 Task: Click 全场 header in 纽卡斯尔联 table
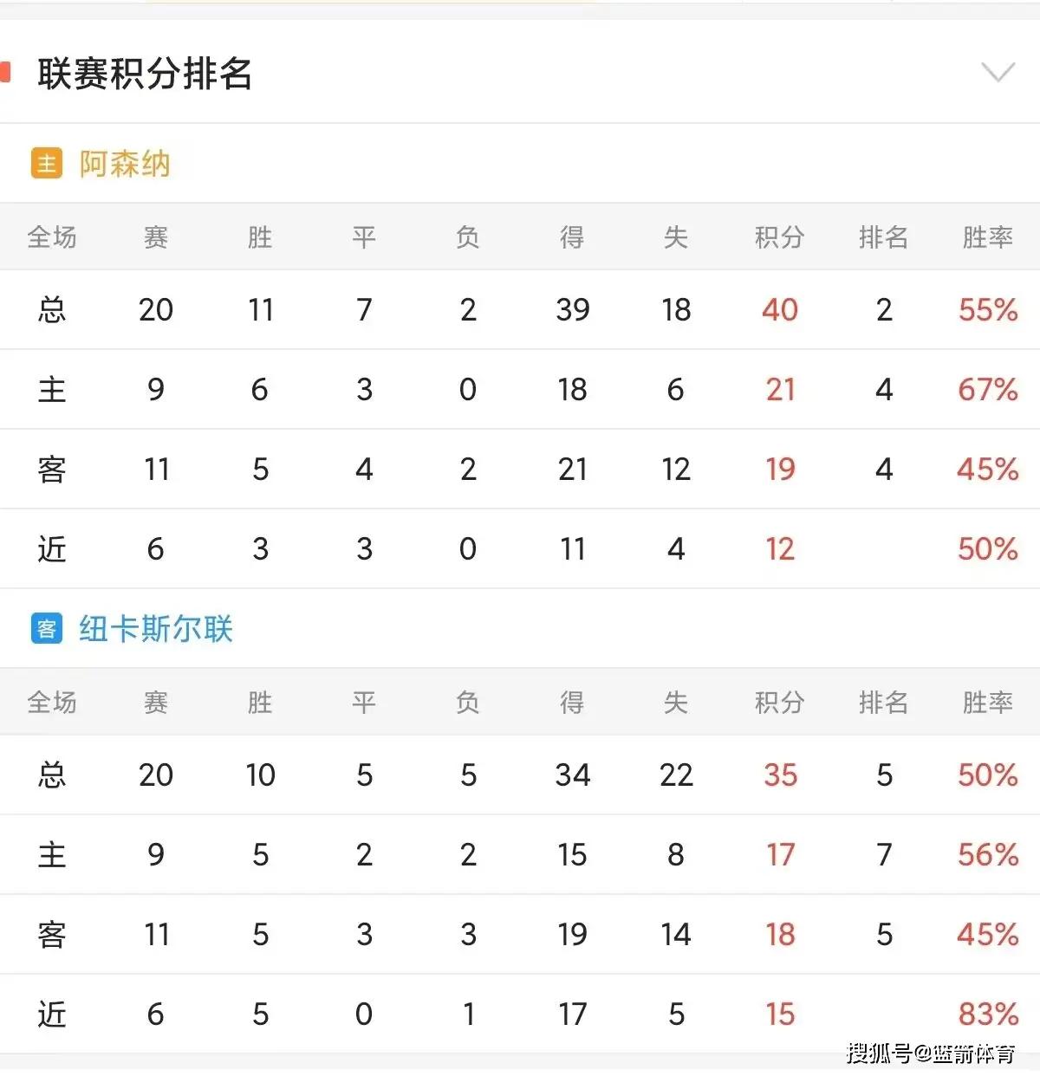tap(52, 702)
